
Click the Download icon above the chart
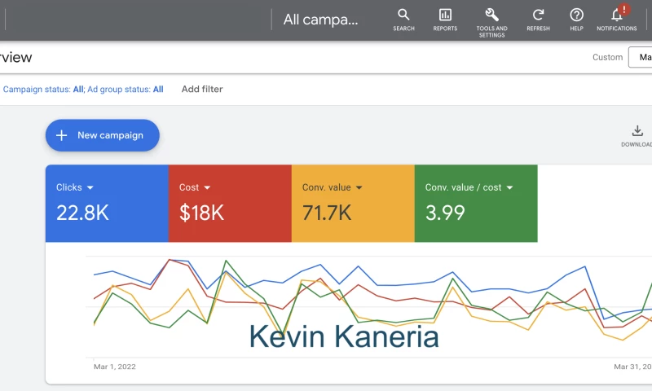coord(637,135)
